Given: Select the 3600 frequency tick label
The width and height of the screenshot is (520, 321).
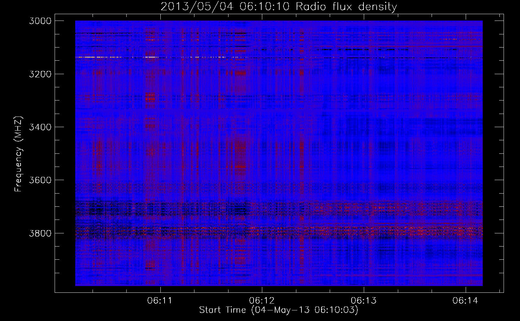Looking at the screenshot, I should [40, 180].
